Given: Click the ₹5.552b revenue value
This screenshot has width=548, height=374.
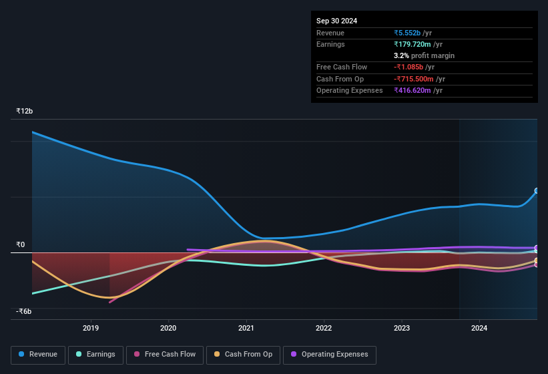Looking at the screenshot, I should [407, 33].
